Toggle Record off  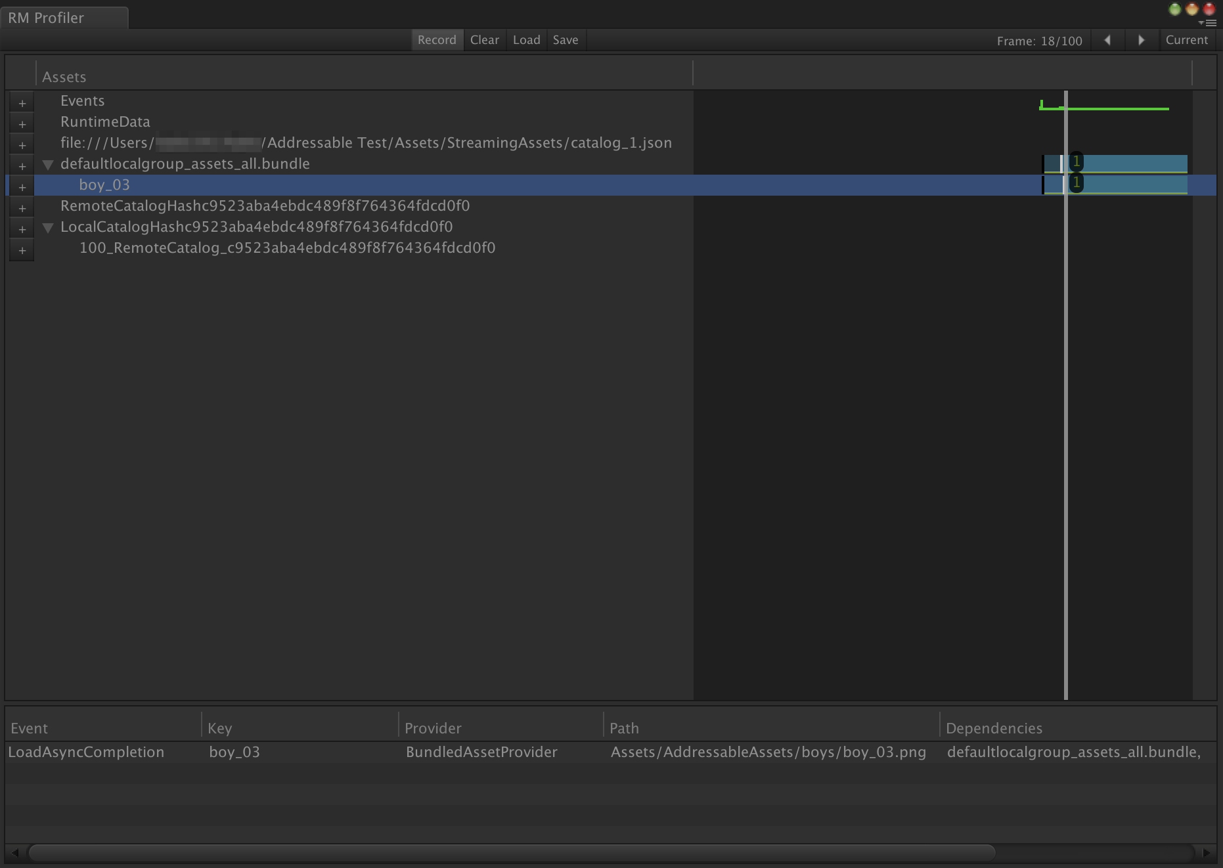click(x=436, y=39)
